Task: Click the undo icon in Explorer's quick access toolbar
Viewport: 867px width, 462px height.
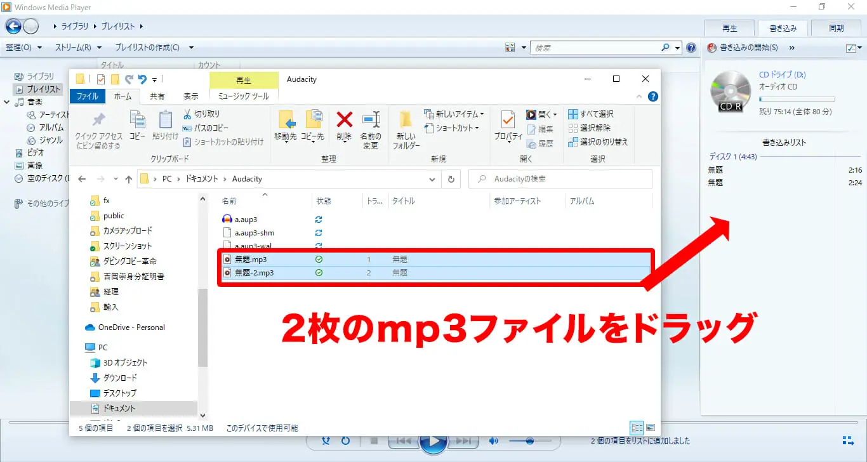Action: [x=143, y=79]
